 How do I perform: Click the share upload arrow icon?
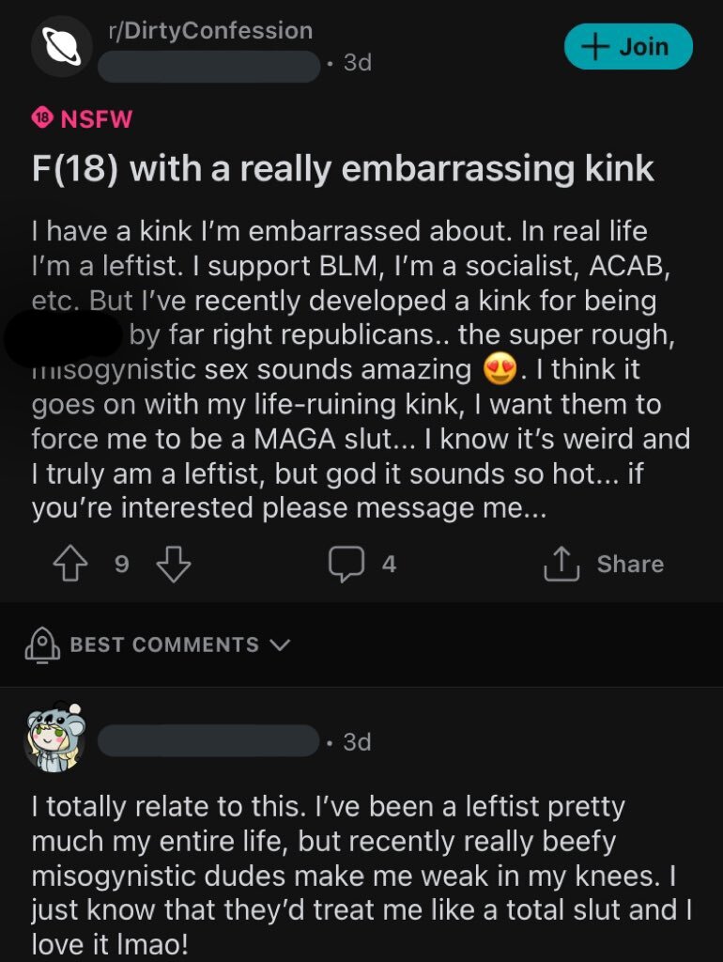point(561,564)
